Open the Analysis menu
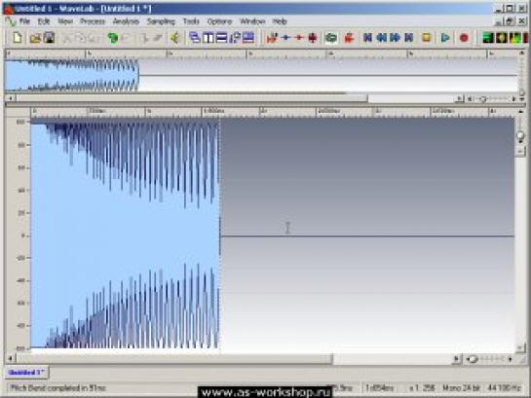 (126, 21)
